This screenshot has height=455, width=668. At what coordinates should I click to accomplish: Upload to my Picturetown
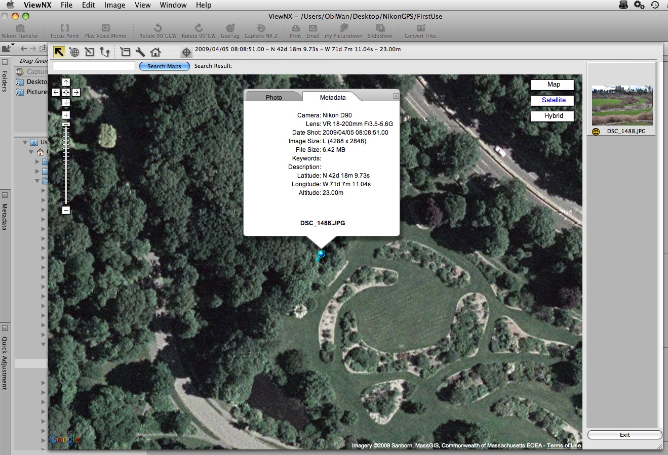click(343, 31)
